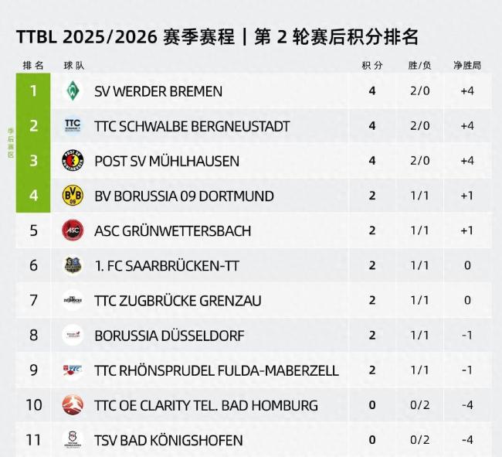This screenshot has height=457, width=502.
Task: Click the TTC Fulda-Maberzell logo
Action: 73,370
